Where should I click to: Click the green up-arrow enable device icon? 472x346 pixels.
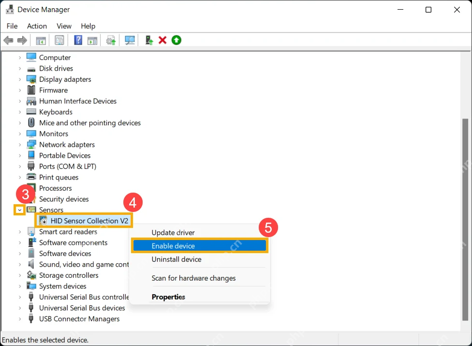click(x=177, y=40)
